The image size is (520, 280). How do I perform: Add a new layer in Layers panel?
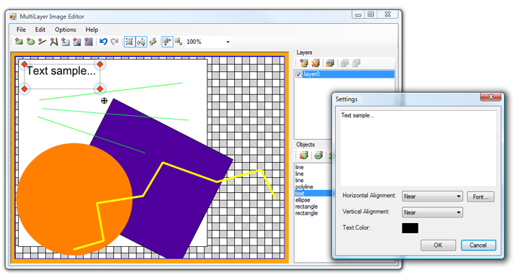pos(304,63)
